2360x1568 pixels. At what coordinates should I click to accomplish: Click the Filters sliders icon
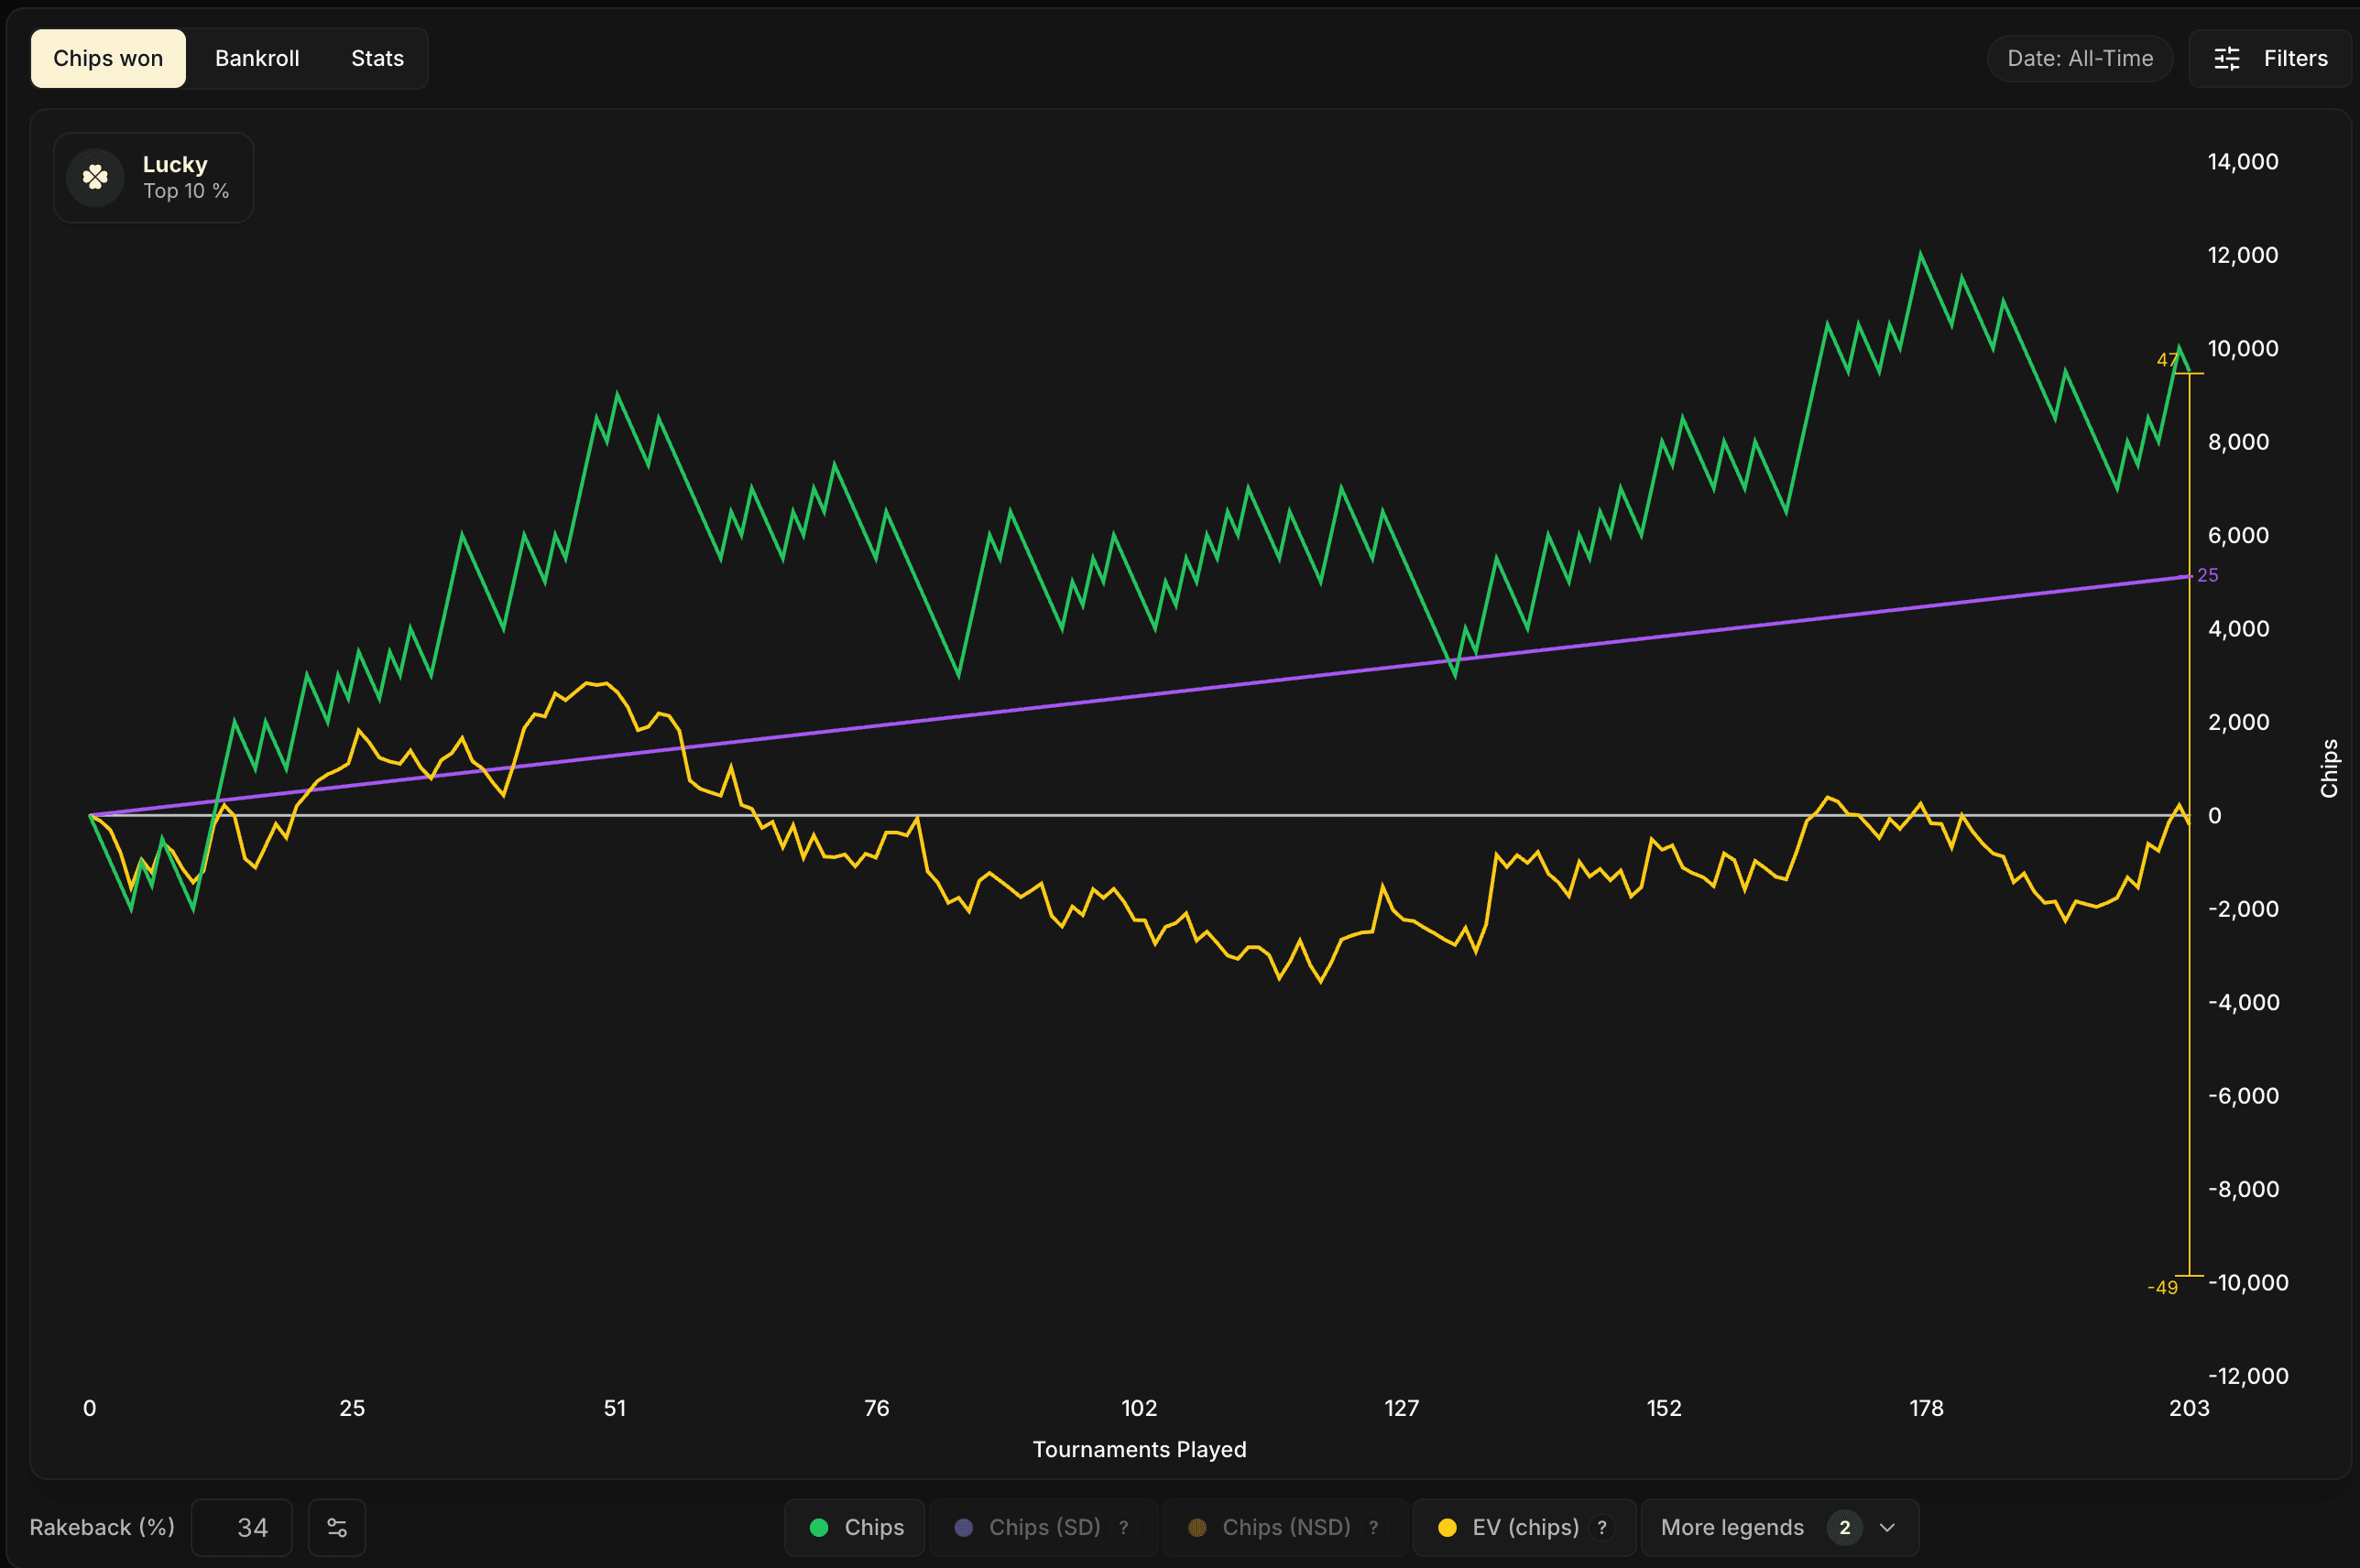click(x=2226, y=59)
